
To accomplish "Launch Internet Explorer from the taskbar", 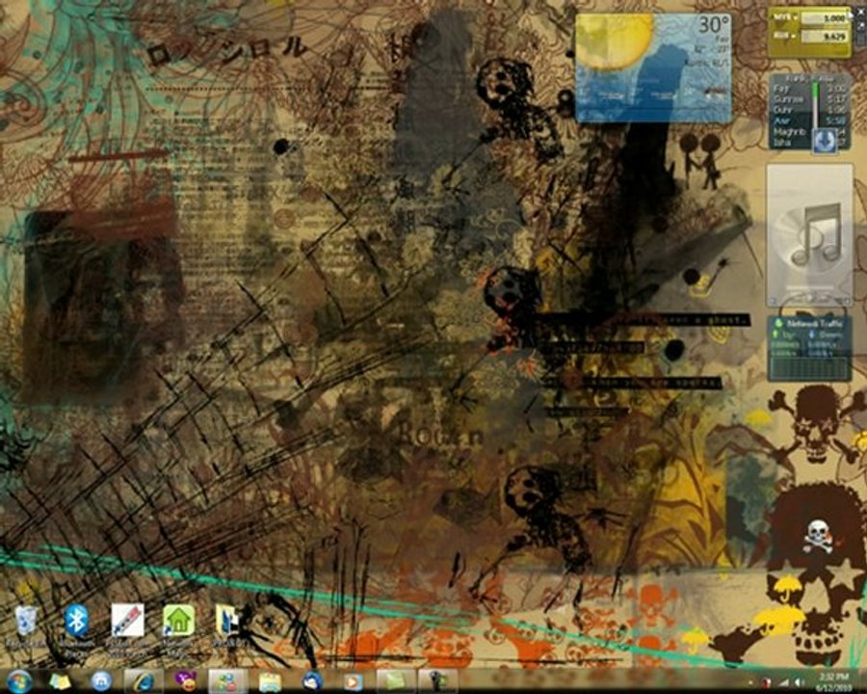I will (144, 681).
